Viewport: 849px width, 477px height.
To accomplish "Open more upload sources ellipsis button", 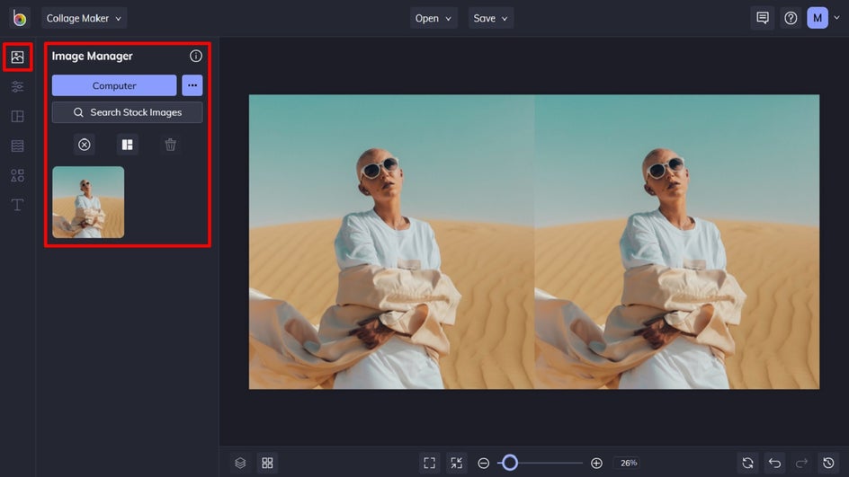I will [192, 85].
